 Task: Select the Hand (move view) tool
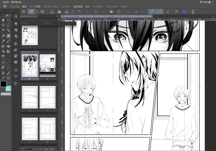(3, 20)
